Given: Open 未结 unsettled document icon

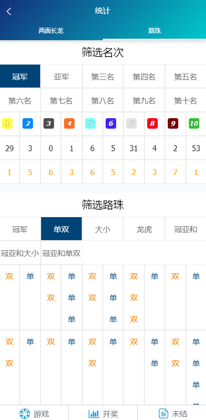Looking at the screenshot, I should click(163, 414).
